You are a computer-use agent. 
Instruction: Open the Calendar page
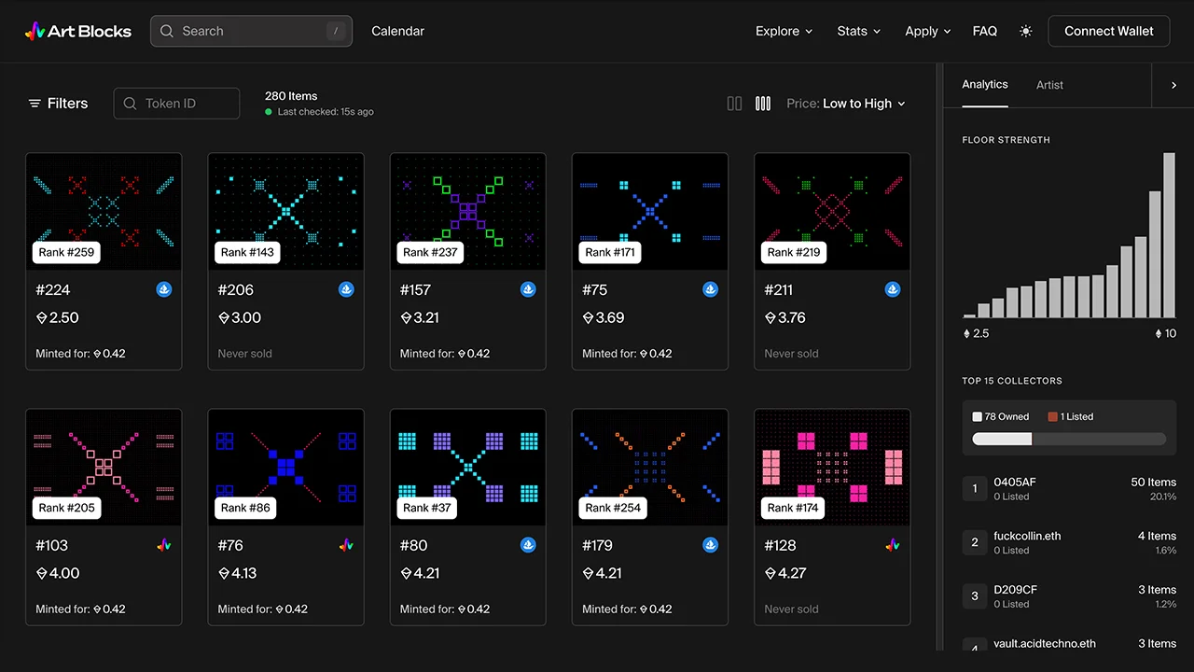point(398,31)
